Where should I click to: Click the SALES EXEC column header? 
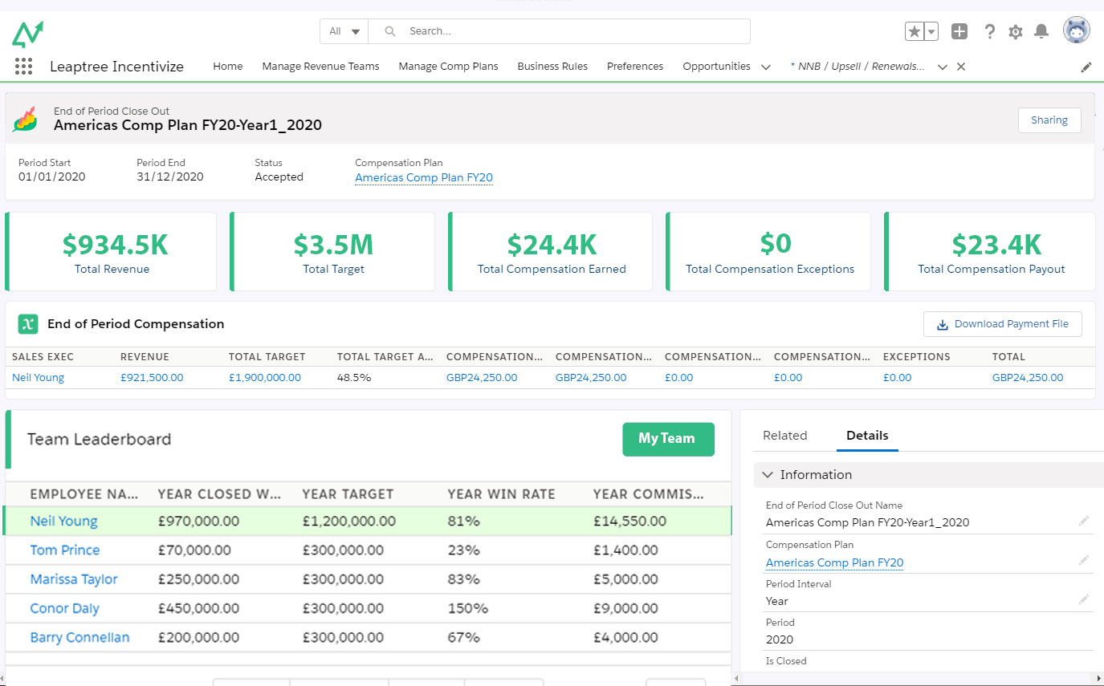(43, 357)
